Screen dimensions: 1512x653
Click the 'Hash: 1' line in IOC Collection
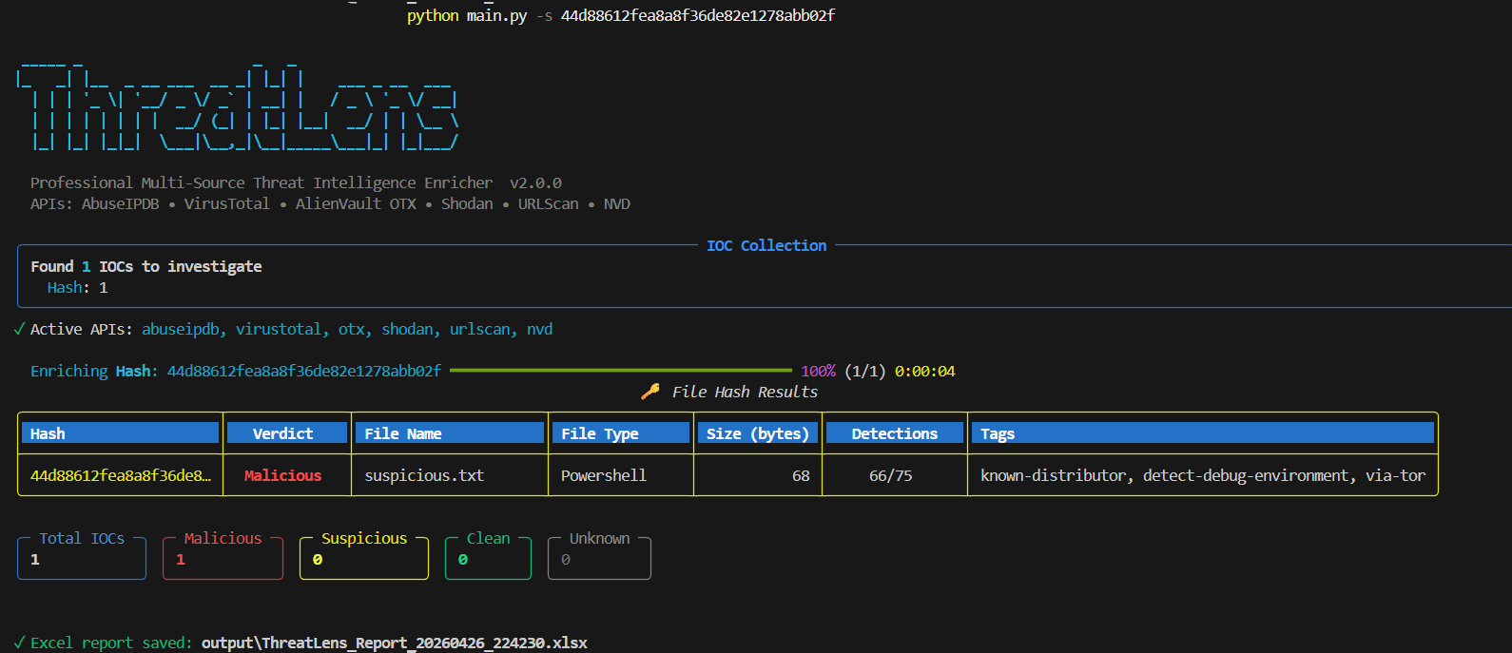coord(78,287)
